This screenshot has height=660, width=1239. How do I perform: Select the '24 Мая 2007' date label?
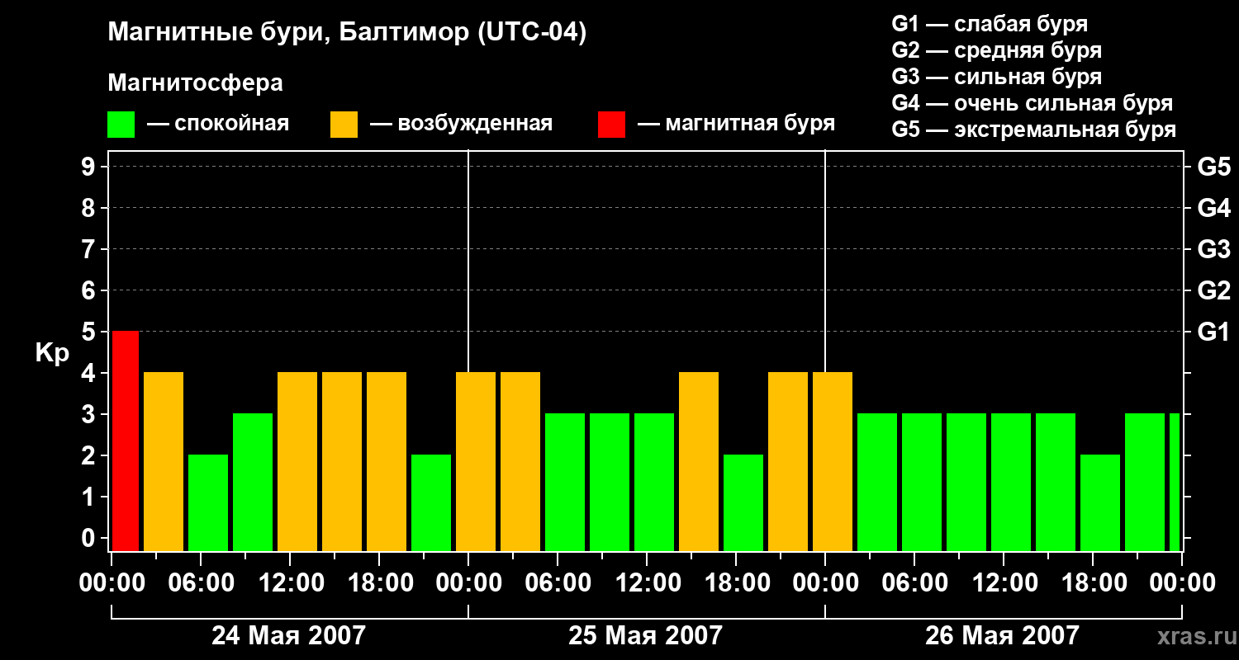point(288,635)
